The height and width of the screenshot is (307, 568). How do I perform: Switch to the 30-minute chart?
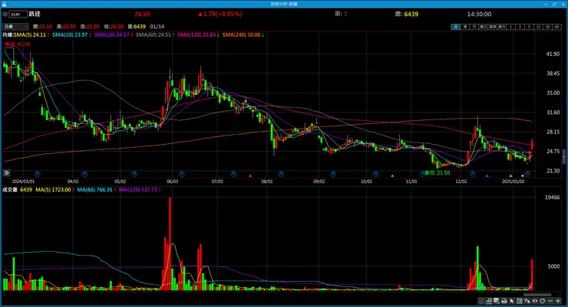tap(547, 27)
